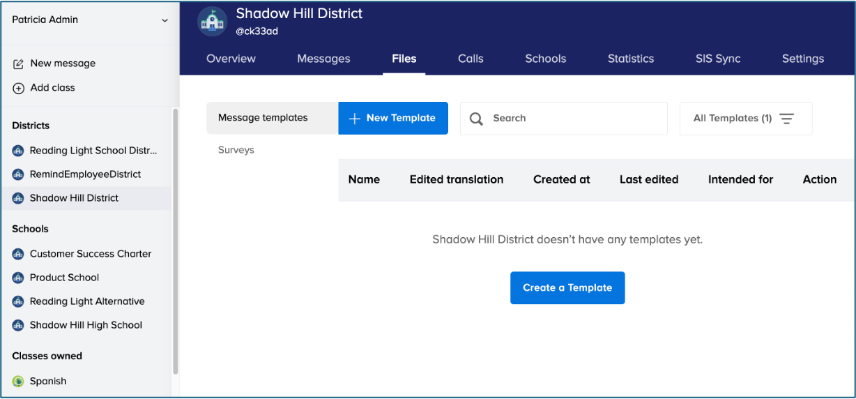This screenshot has width=856, height=399.
Task: Click the filter lines icon beside All Templates
Action: (787, 119)
